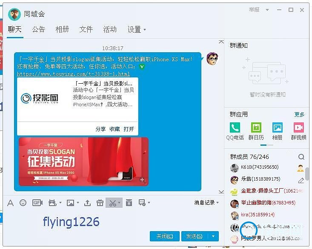Click the 投影网 link card thumbnail
This screenshot has height=249, width=312.
[40, 99]
